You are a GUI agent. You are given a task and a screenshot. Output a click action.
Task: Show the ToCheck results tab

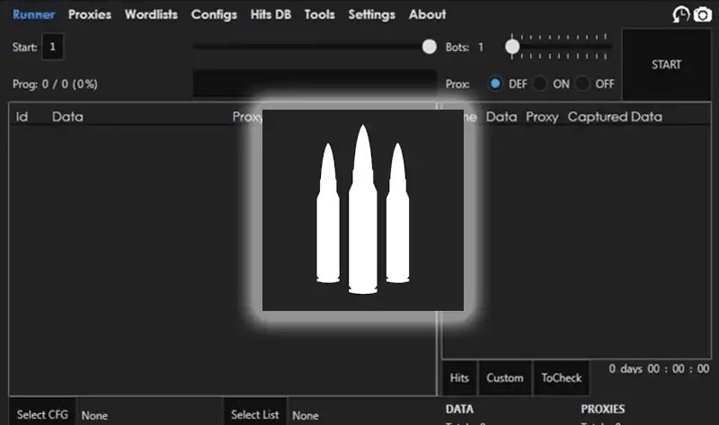coord(561,377)
